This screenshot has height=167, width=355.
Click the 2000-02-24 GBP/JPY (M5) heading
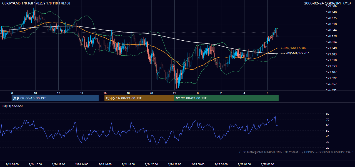point(328,3)
